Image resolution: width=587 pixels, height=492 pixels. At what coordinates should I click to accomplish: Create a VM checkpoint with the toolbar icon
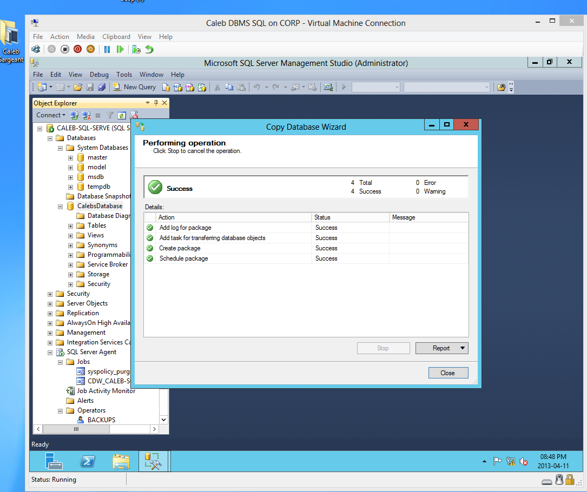(x=136, y=49)
